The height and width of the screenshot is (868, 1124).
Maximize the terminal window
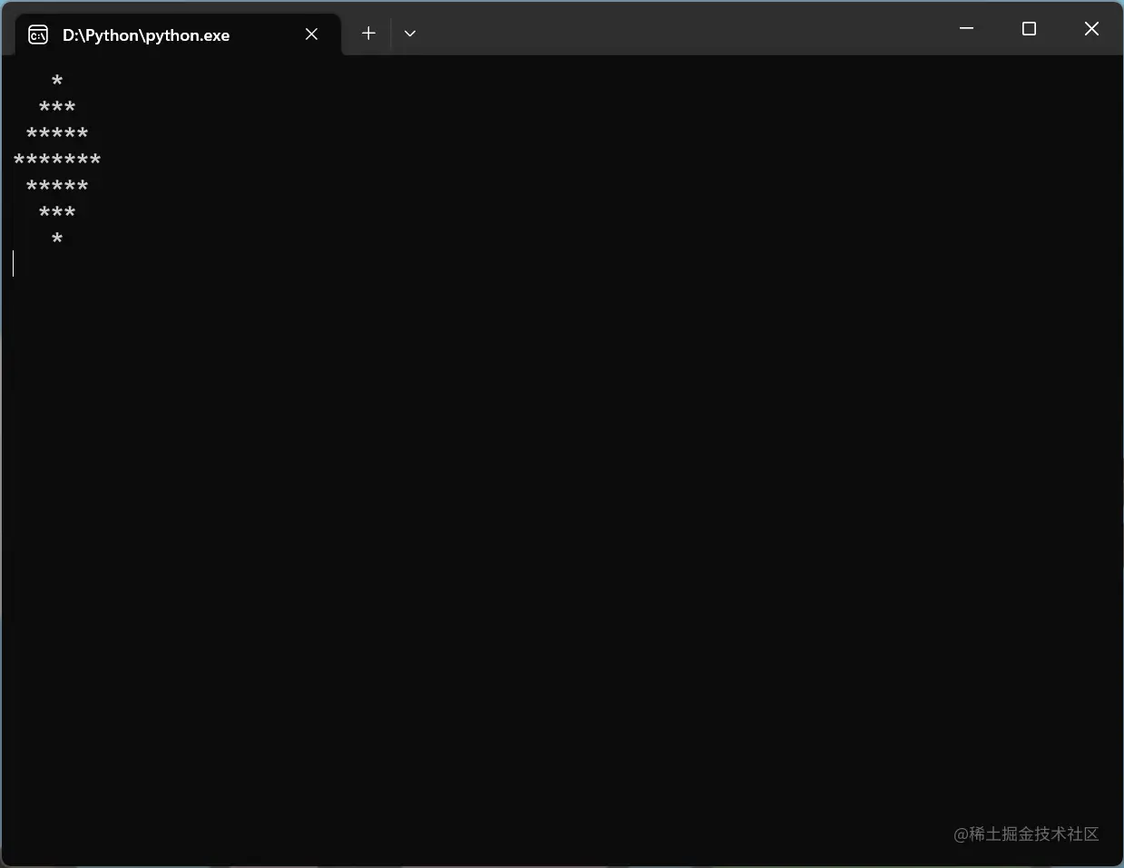1029,29
